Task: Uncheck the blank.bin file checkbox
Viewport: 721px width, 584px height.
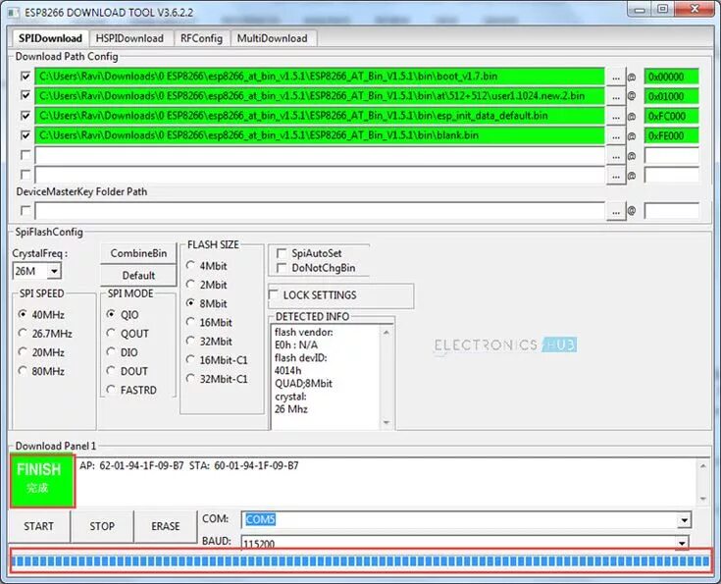Action: tap(26, 134)
